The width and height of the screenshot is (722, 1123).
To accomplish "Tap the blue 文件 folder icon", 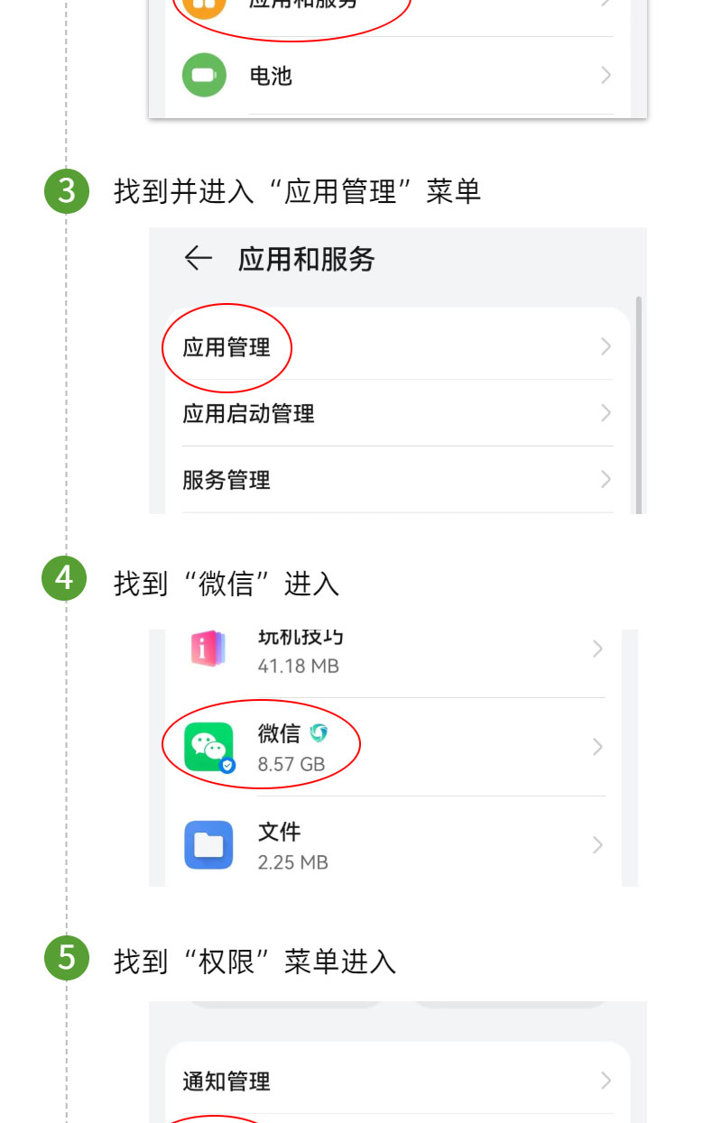I will pos(209,845).
